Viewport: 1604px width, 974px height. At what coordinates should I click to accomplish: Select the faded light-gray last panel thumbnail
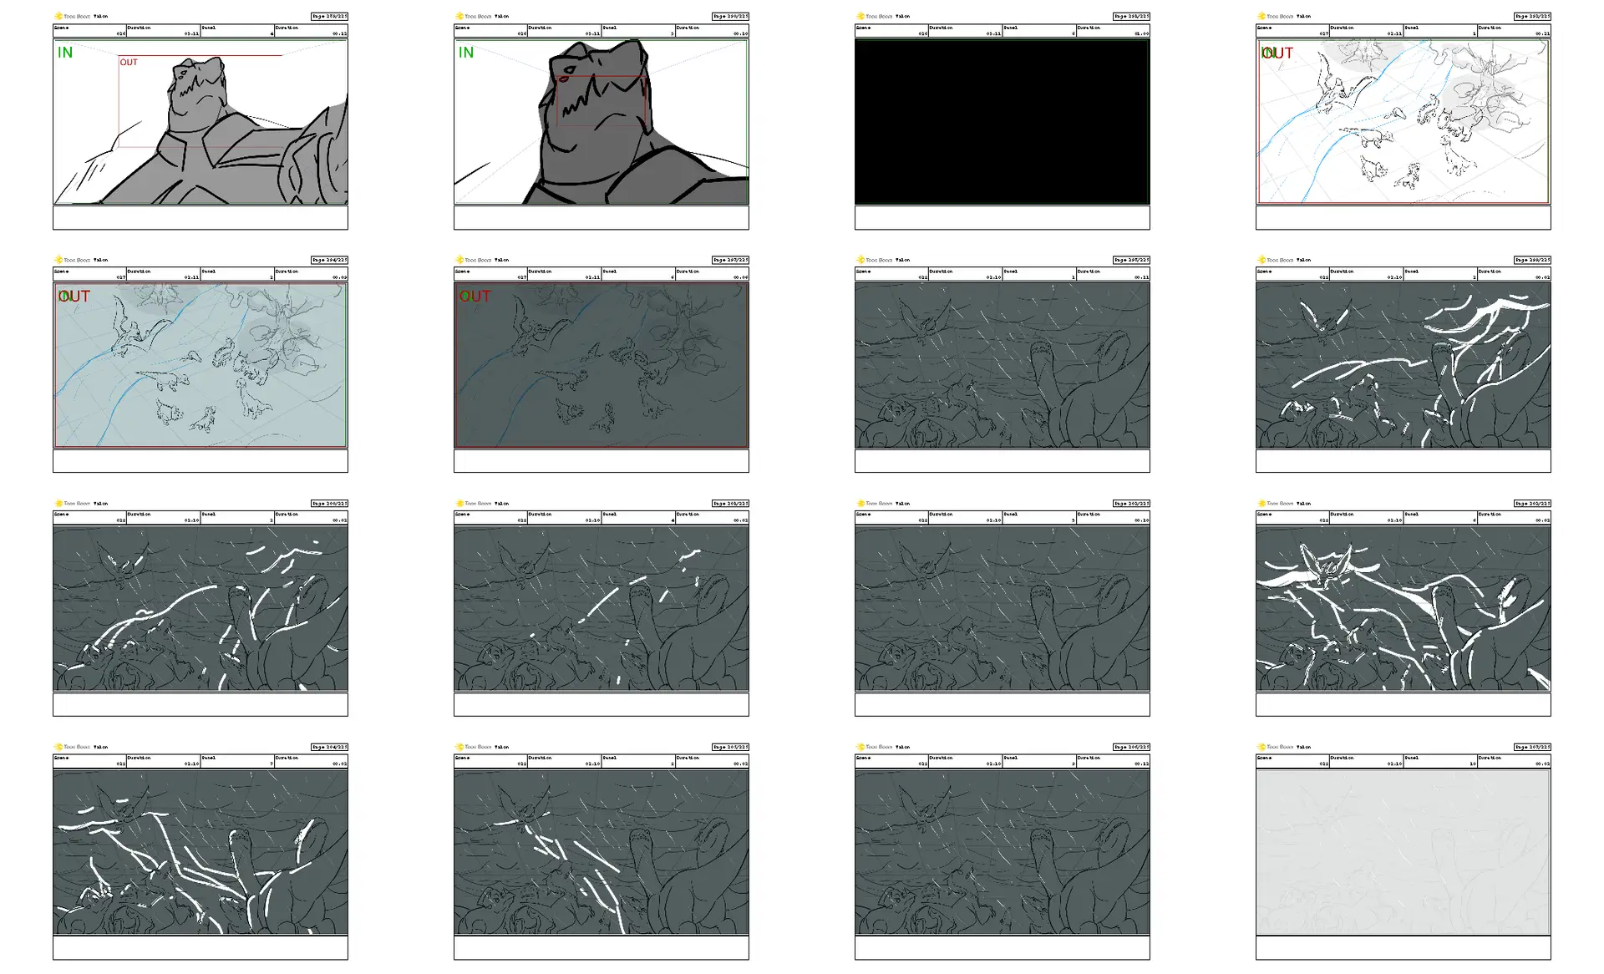click(1403, 852)
